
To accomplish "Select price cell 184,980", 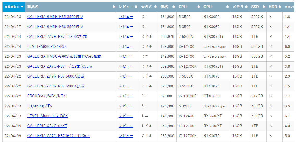I will (x=167, y=27).
